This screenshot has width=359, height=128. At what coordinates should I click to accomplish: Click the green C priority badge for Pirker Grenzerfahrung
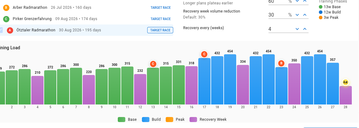pos(6,19)
